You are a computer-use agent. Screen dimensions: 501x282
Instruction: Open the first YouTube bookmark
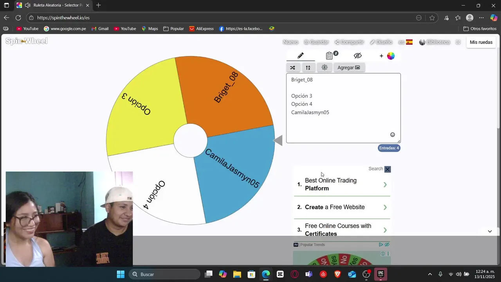tap(27, 29)
